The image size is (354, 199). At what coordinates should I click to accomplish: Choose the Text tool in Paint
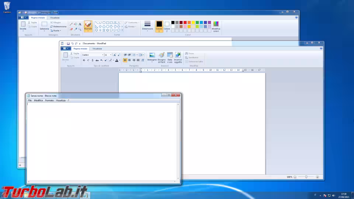pyautogui.click(x=80, y=24)
